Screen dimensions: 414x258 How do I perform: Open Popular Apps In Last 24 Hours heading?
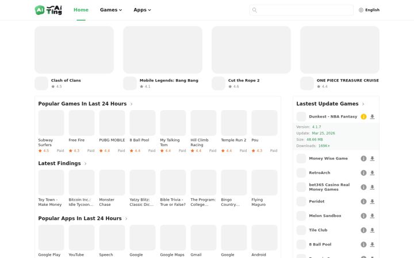tap(80, 218)
